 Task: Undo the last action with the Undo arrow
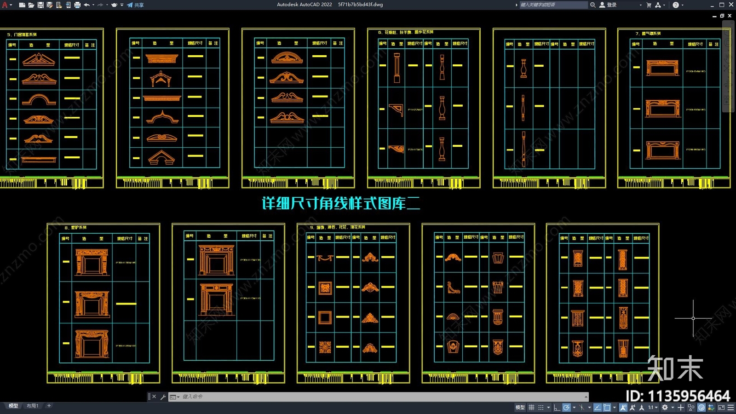click(86, 5)
